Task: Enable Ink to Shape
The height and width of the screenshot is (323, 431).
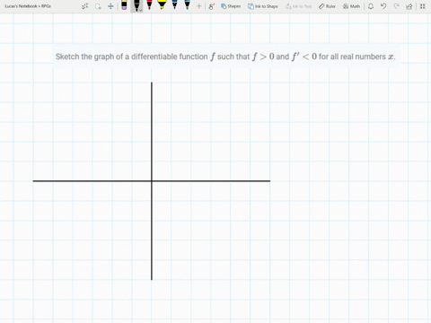Action: coord(263,6)
